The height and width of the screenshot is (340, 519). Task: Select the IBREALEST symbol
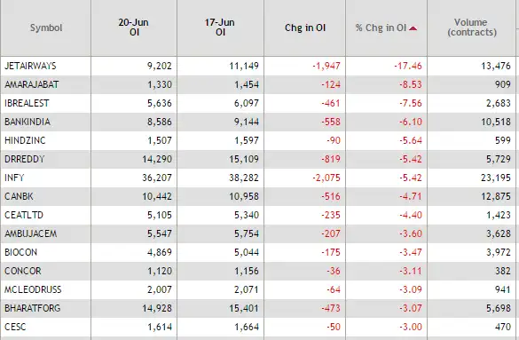click(27, 103)
